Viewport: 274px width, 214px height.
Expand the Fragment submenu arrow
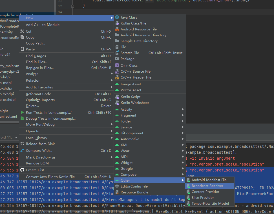[183, 115]
